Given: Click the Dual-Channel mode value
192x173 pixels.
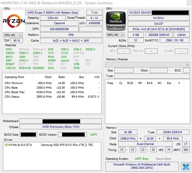Looking at the screenshot, I should tap(145, 144).
